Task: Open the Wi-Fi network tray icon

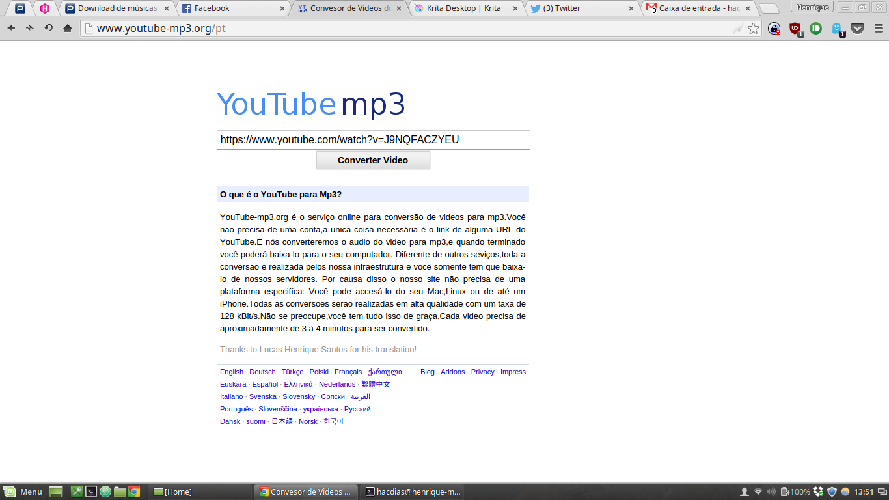Action: tap(758, 492)
